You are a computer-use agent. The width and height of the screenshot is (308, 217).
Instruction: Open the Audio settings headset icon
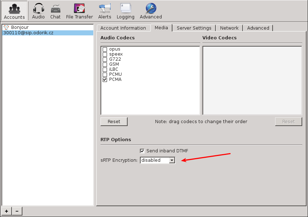[38, 11]
